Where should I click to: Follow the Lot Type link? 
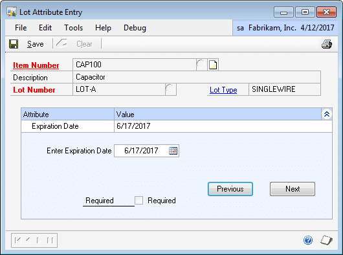pyautogui.click(x=223, y=90)
